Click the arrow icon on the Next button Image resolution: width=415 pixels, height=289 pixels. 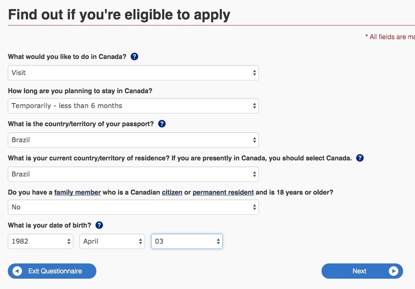click(393, 271)
